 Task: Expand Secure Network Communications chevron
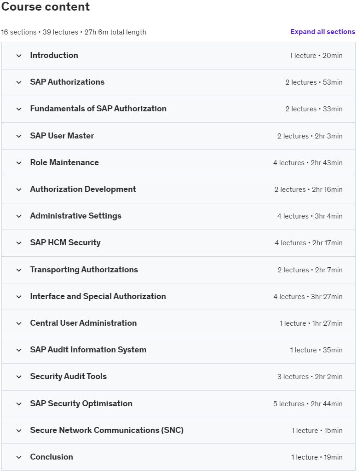(x=19, y=431)
